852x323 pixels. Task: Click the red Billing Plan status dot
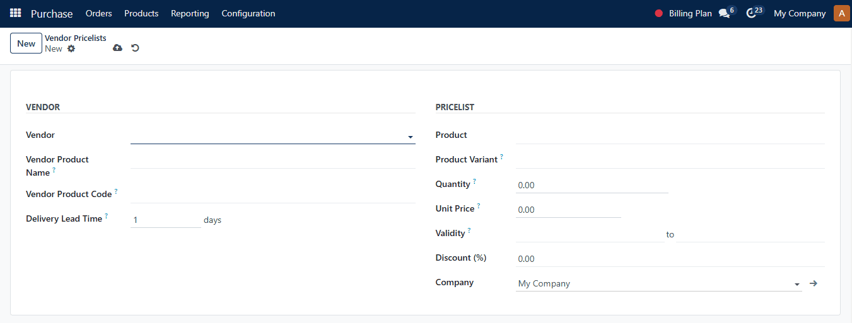(x=659, y=13)
